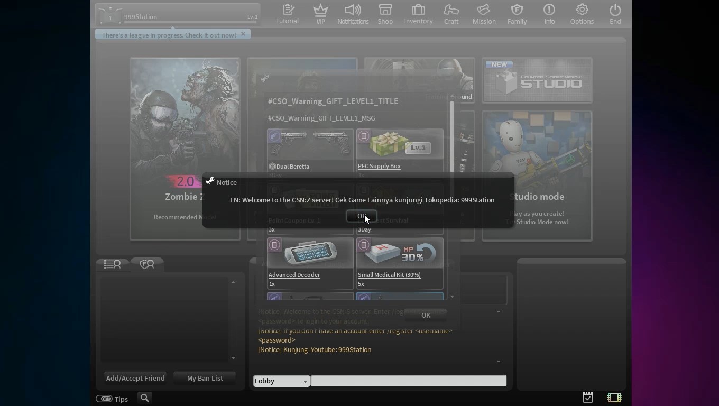This screenshot has width=719, height=406.
Task: Click the Small Medical Kit item type badge icon
Action: point(364,245)
